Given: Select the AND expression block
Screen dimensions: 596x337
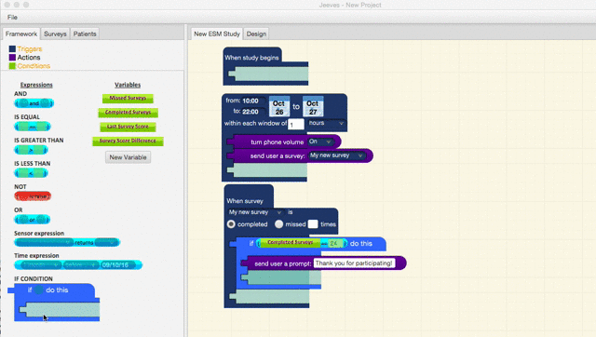Looking at the screenshot, I should (x=34, y=103).
